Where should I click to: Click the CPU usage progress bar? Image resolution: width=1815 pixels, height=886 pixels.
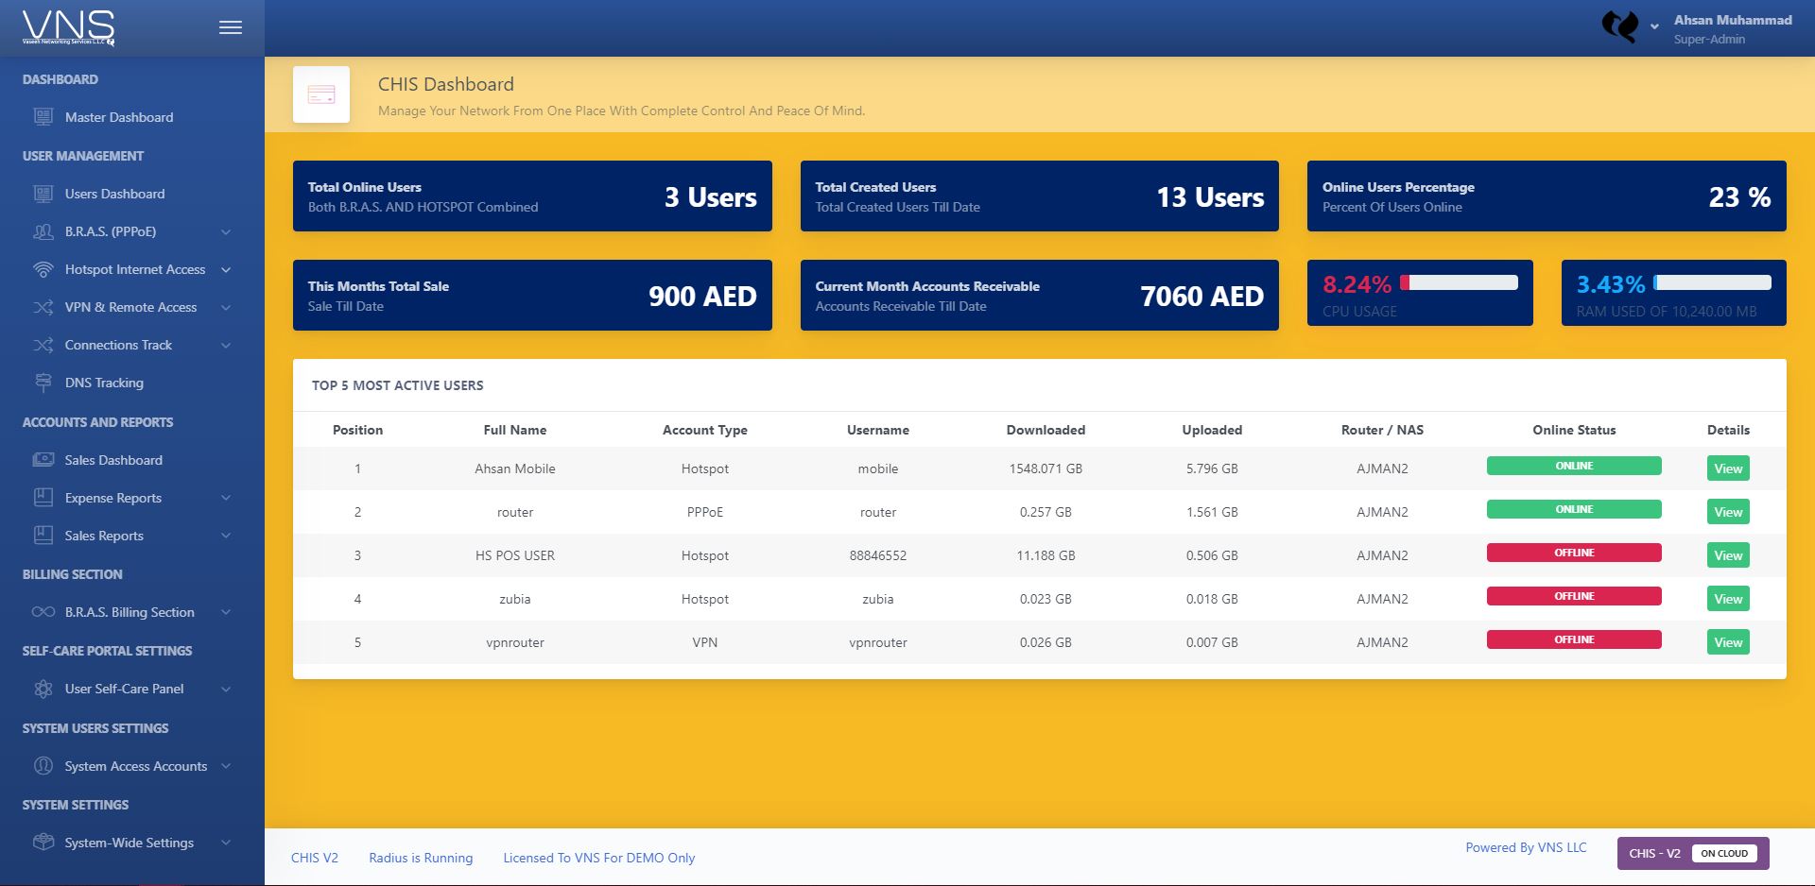(x=1461, y=281)
